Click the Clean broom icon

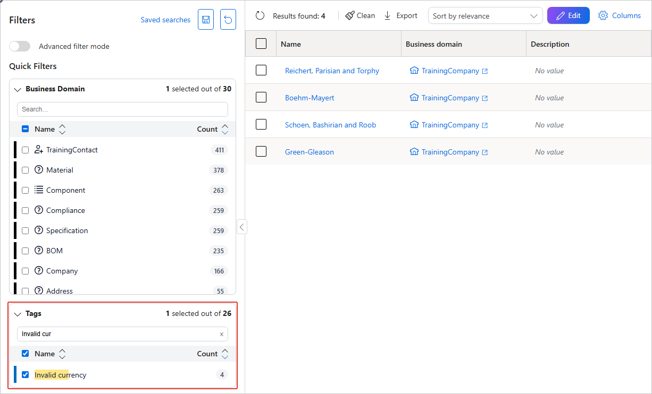[349, 15]
